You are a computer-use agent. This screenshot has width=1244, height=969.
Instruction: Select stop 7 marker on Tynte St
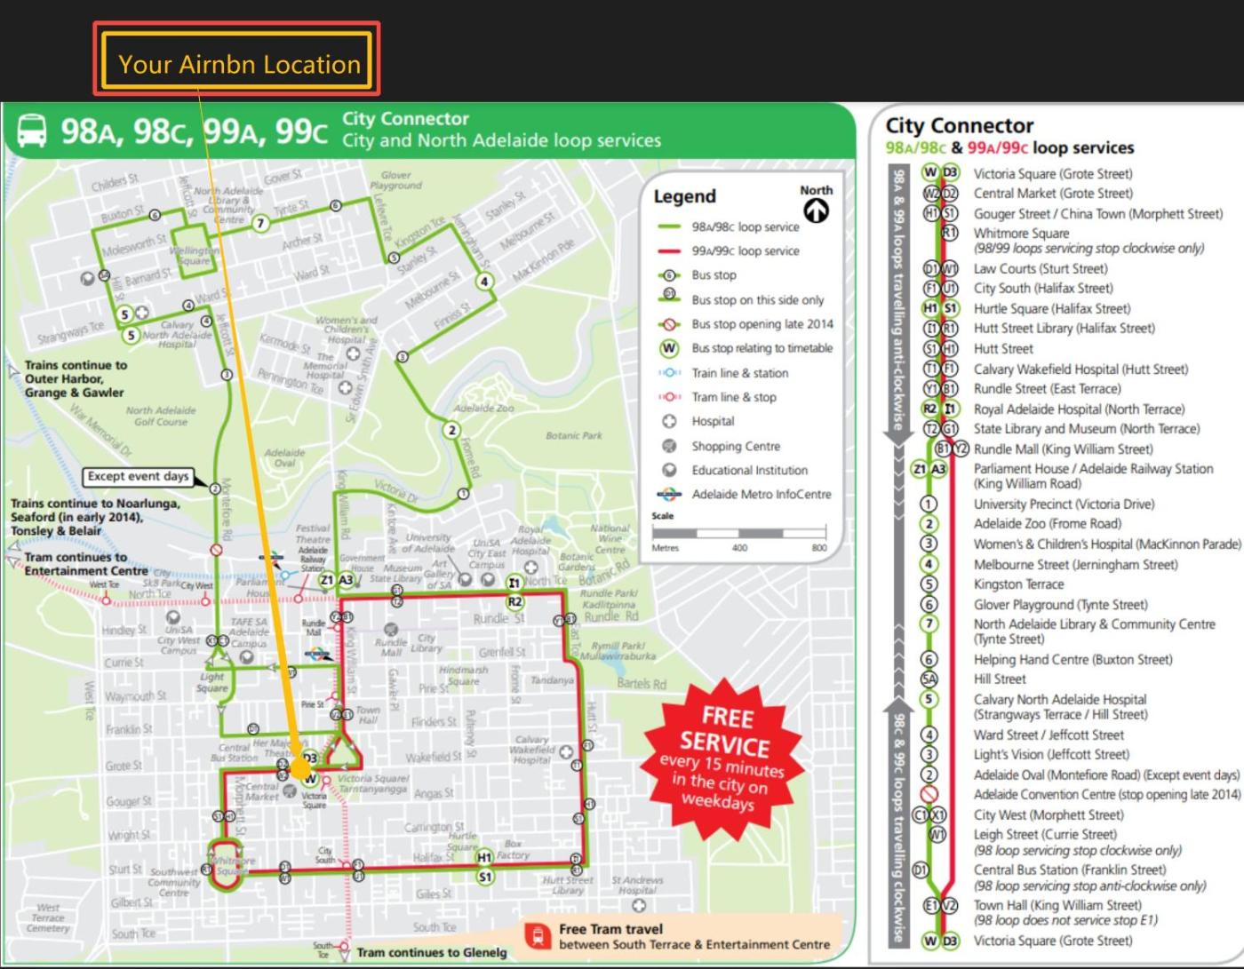(259, 223)
